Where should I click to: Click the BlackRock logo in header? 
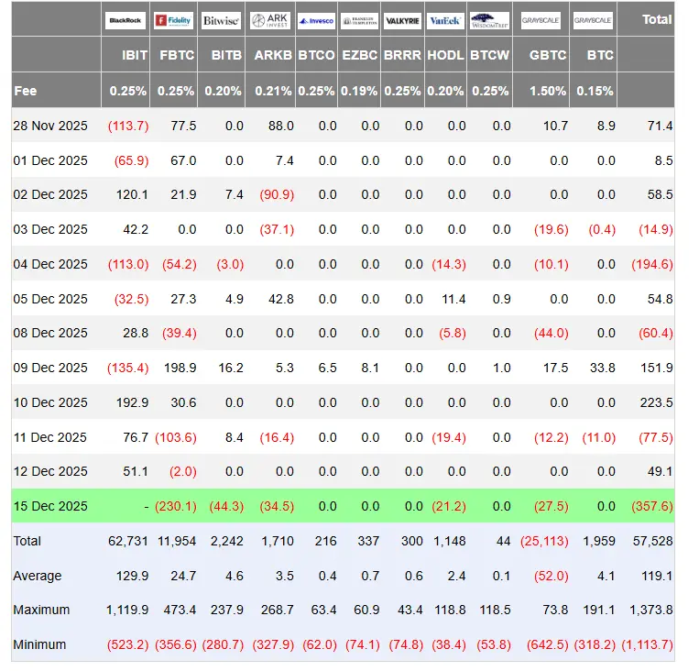(x=126, y=20)
